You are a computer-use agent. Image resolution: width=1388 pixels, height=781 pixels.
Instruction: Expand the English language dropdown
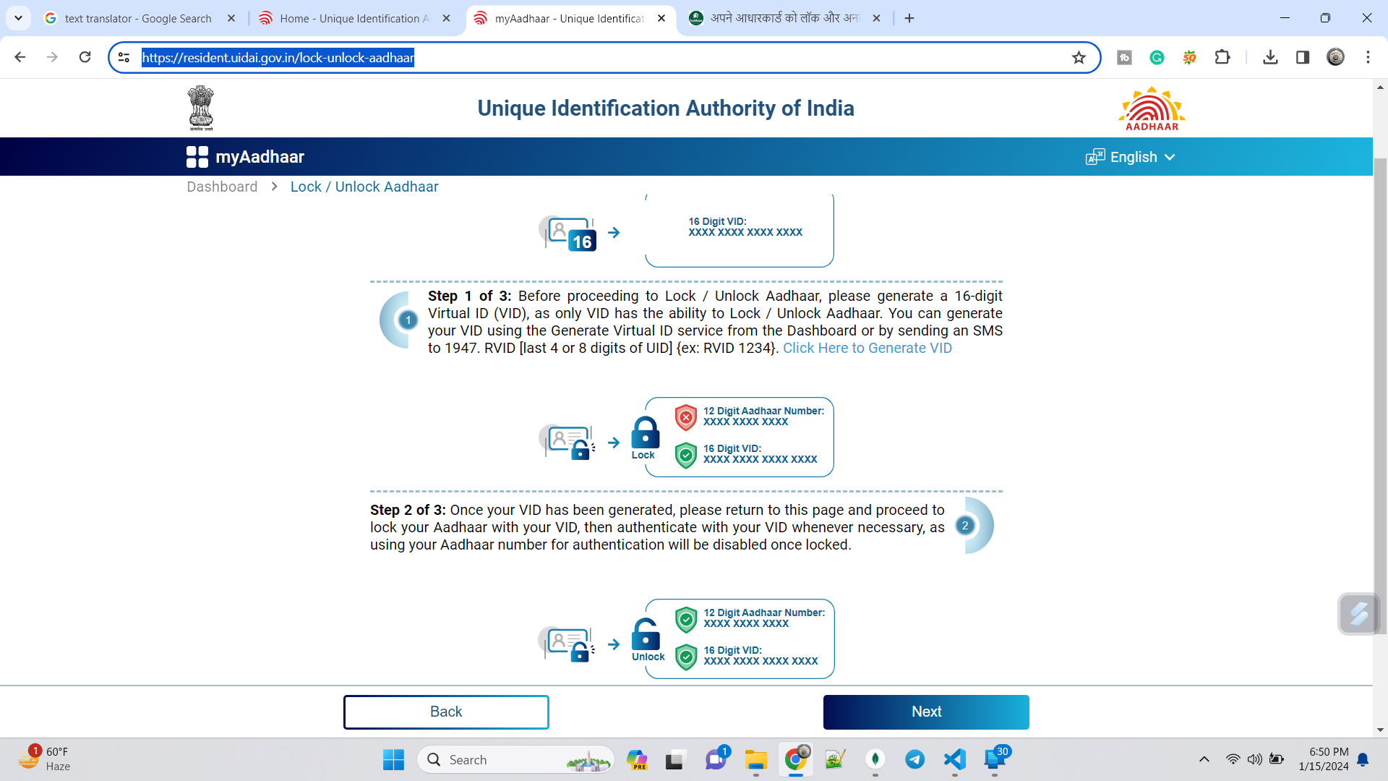[1131, 157]
